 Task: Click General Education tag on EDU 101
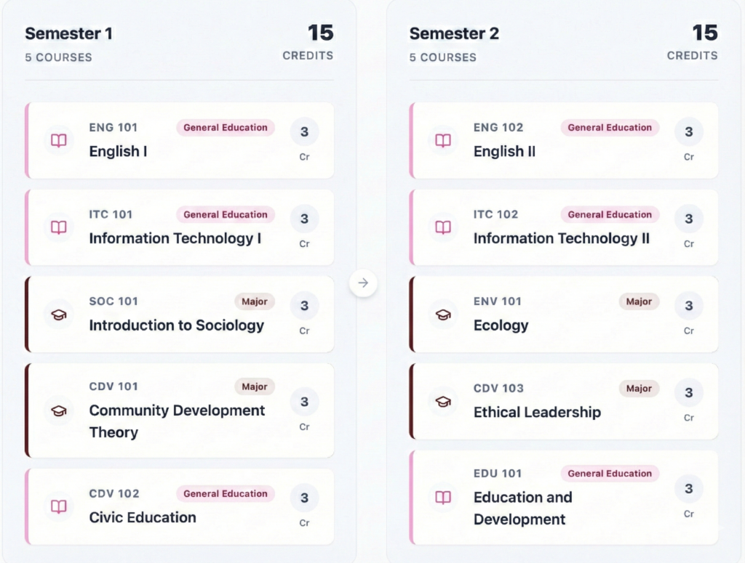point(610,474)
